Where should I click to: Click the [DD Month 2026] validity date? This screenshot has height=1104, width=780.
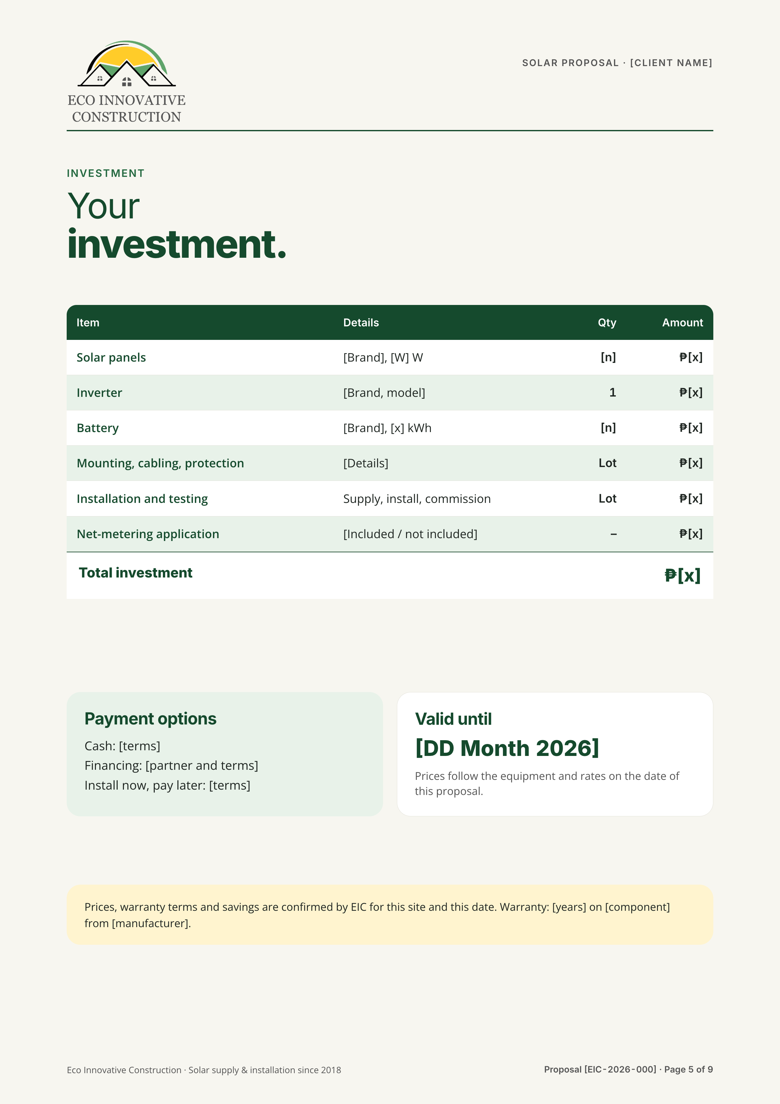[507, 748]
